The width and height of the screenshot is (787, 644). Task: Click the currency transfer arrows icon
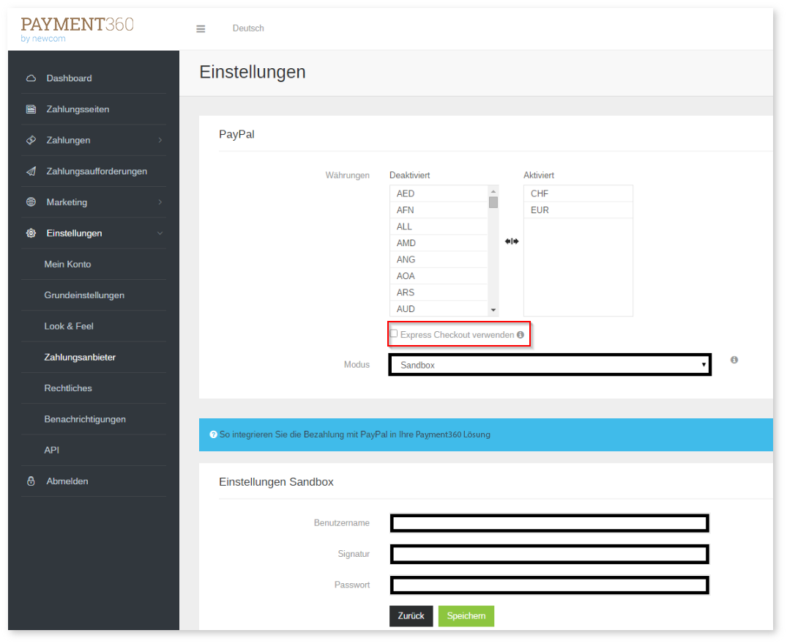point(511,241)
